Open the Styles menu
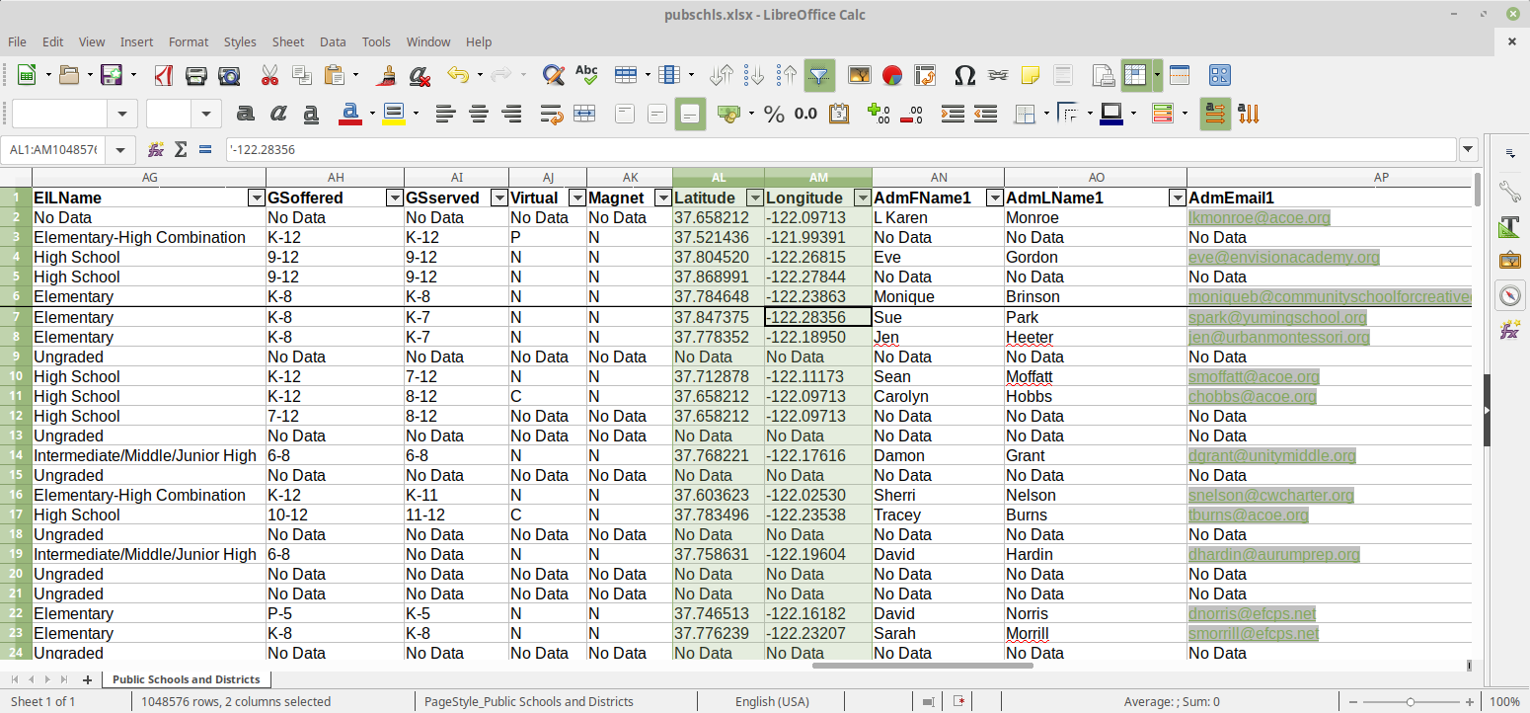This screenshot has width=1530, height=713. click(240, 41)
